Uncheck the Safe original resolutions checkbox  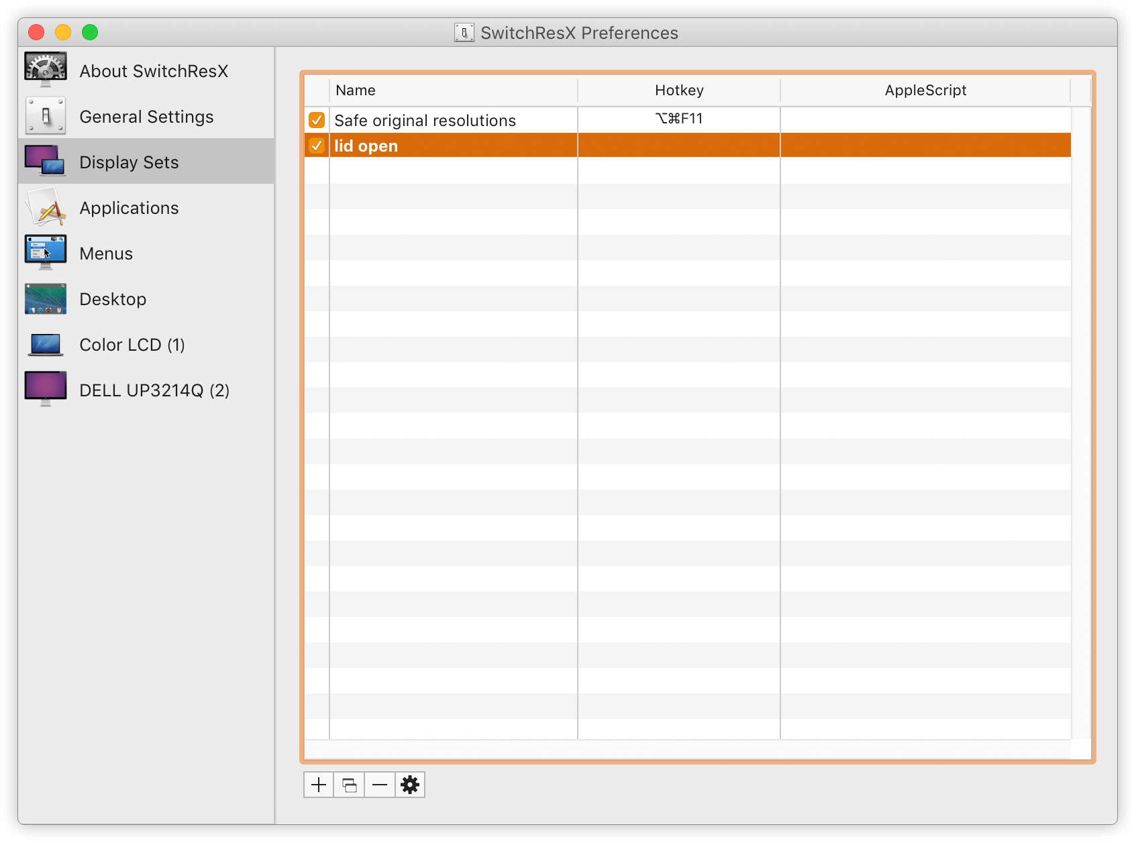(317, 120)
